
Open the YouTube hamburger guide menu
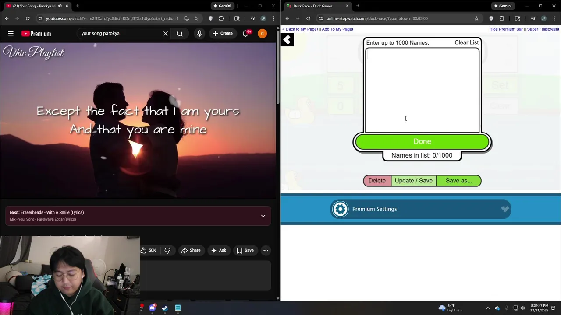(11, 34)
